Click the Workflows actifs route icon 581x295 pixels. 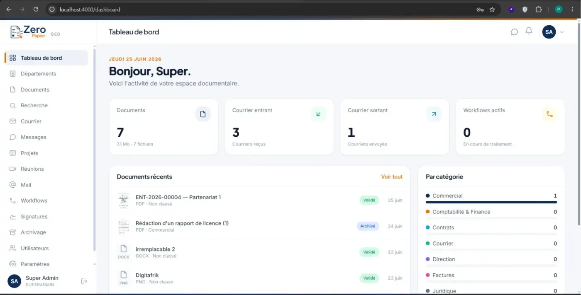point(549,114)
